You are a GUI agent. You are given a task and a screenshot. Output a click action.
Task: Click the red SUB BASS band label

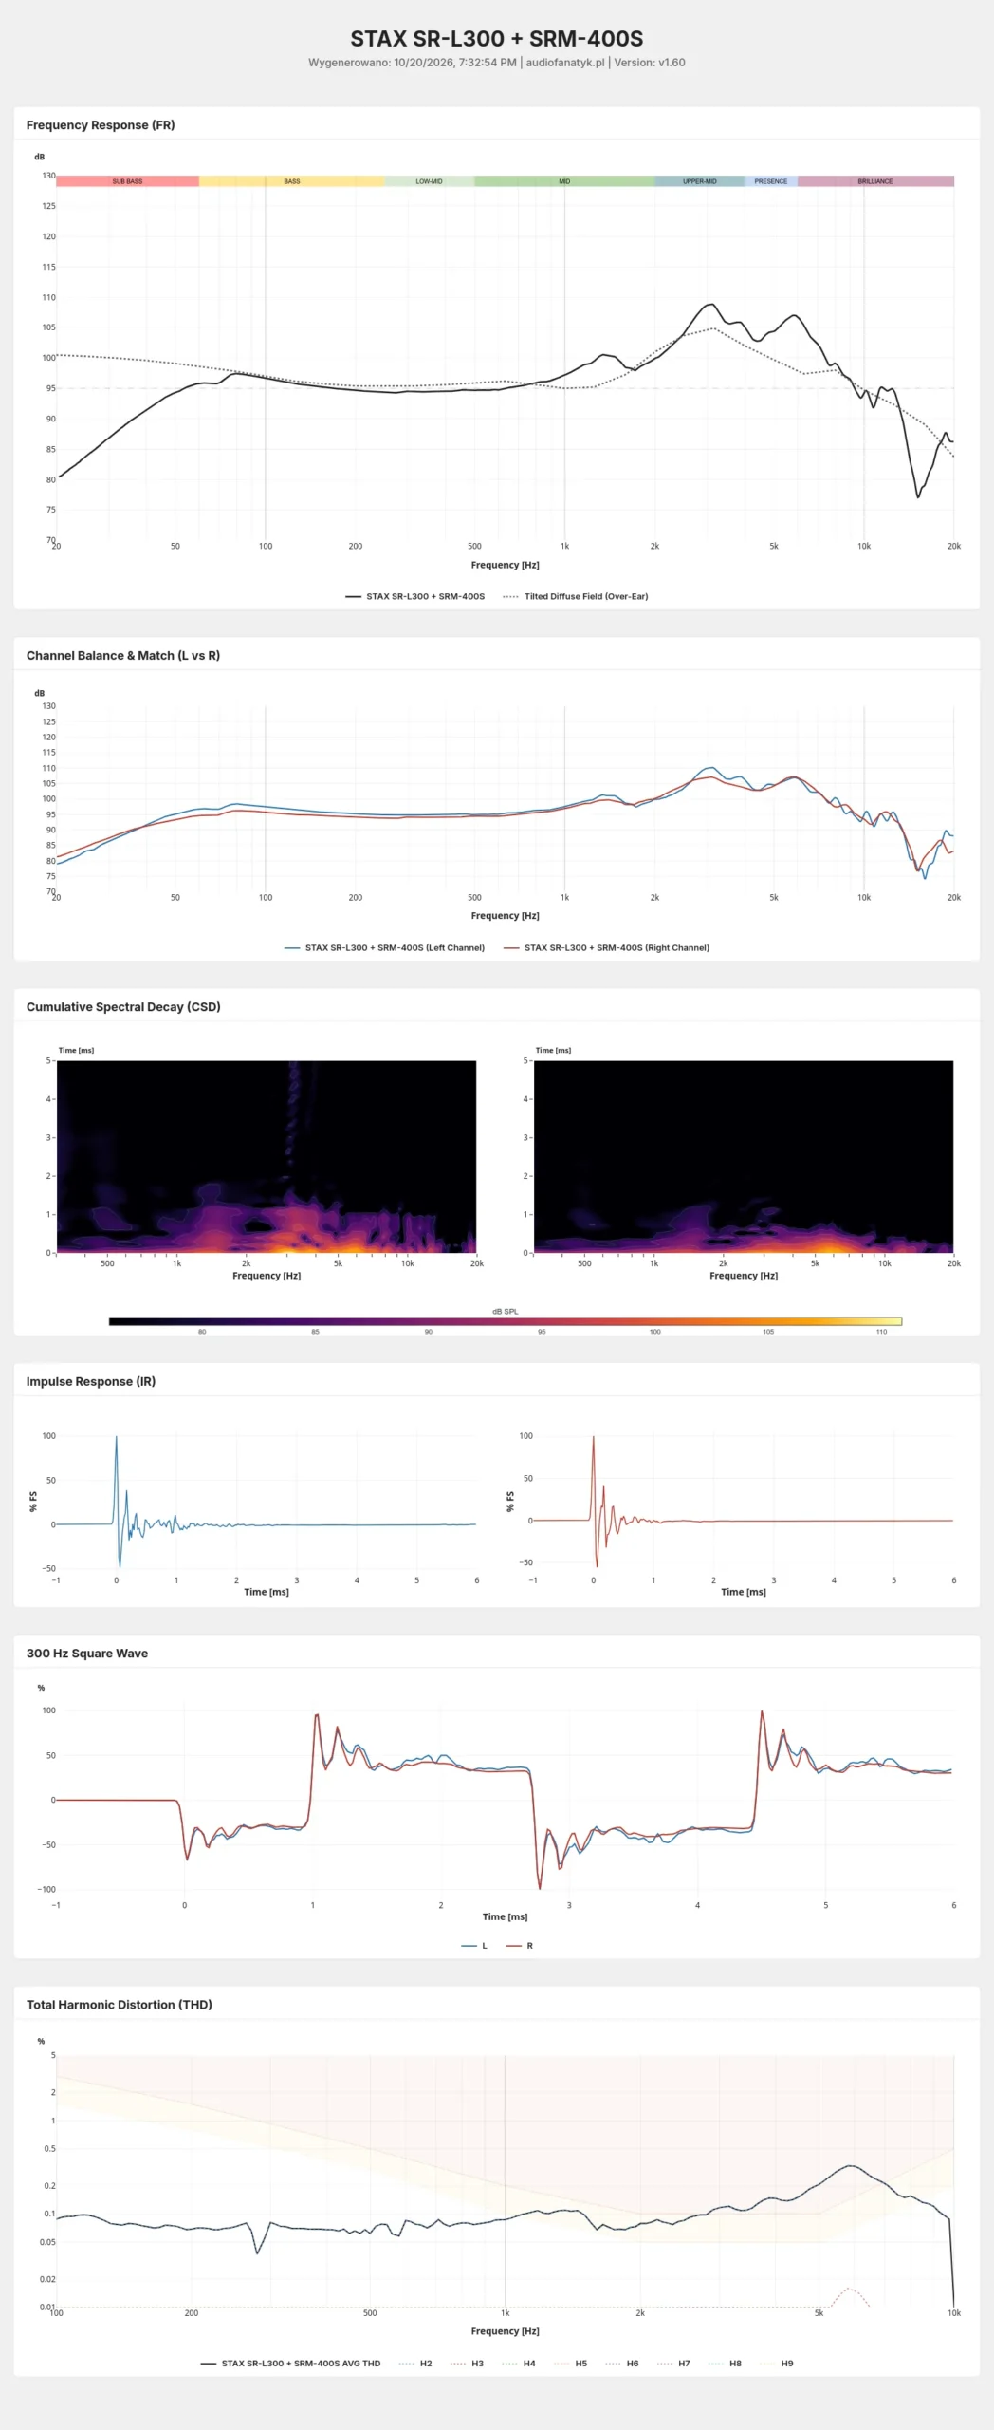click(x=127, y=181)
